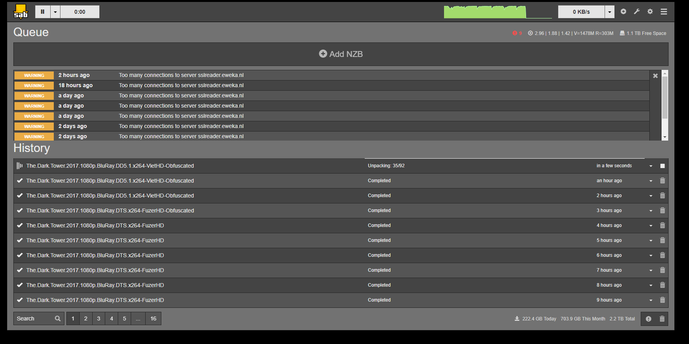Click the search magnifier icon
This screenshot has width=689, height=344.
point(58,318)
